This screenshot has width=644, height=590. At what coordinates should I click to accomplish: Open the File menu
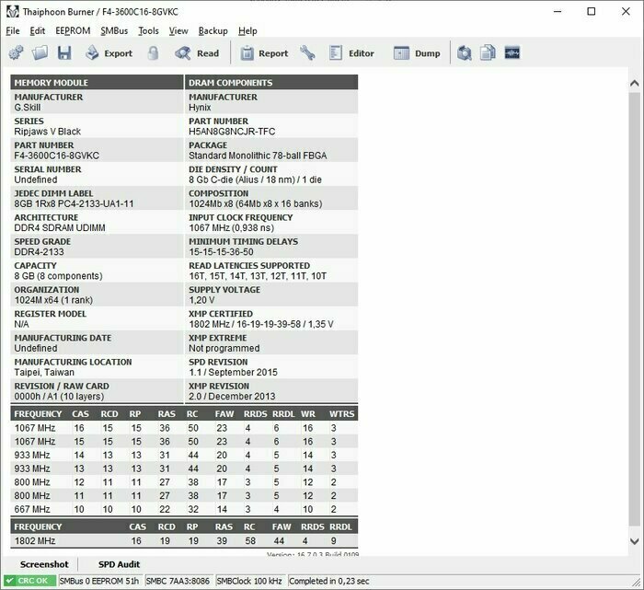[x=13, y=30]
